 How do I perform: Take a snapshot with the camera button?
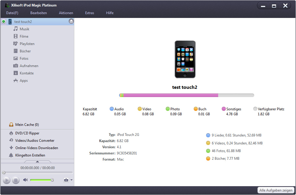(x=66, y=180)
